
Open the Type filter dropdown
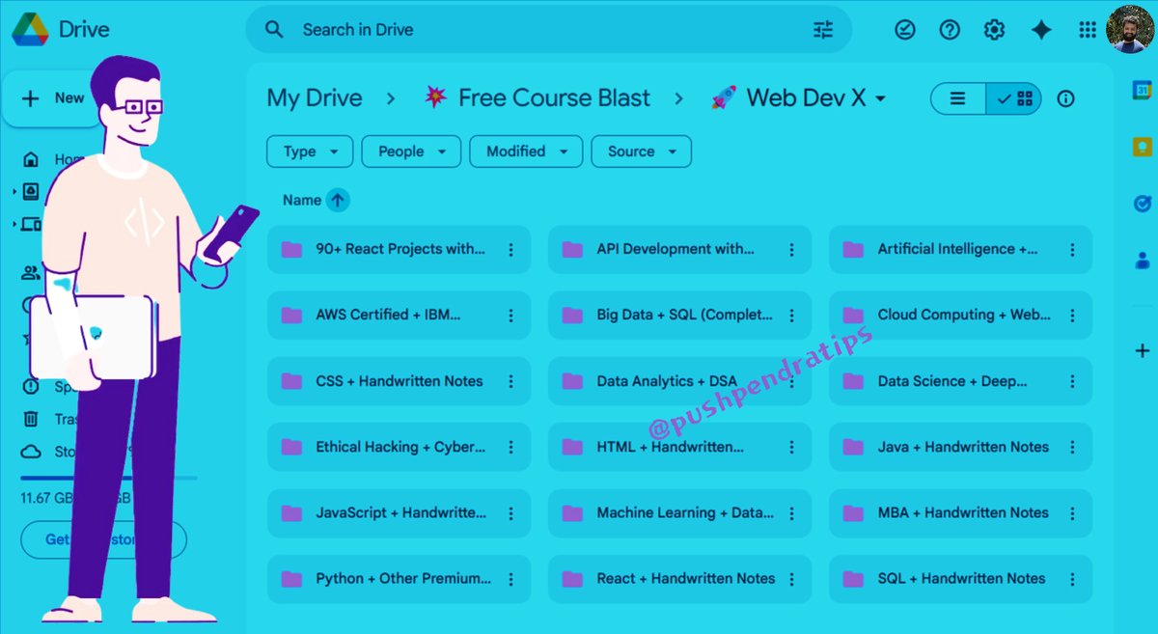pyautogui.click(x=310, y=152)
